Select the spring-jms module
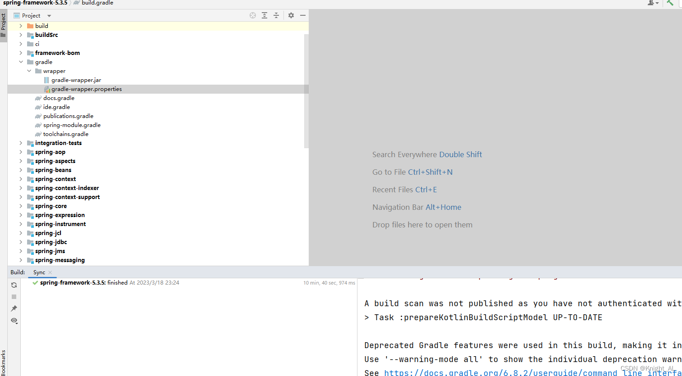The image size is (682, 376). pos(50,251)
